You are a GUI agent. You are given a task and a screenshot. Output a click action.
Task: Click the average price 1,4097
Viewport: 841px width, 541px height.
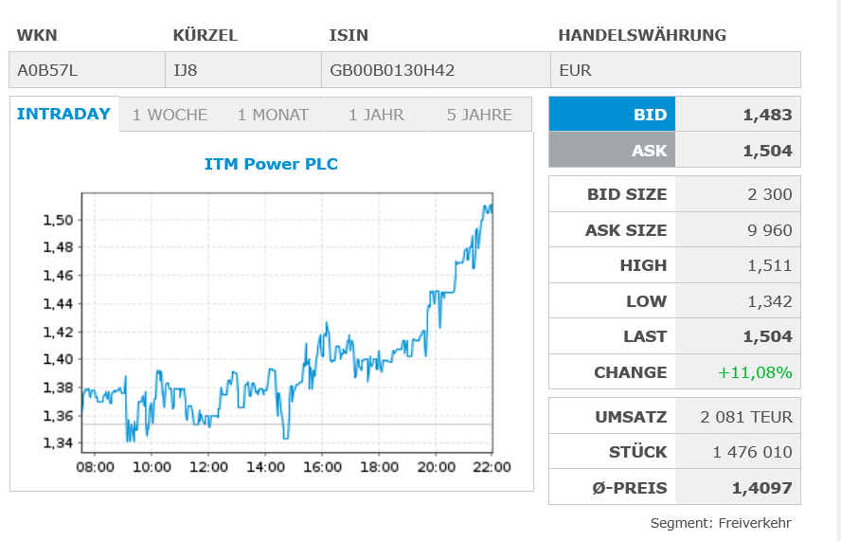(x=762, y=488)
